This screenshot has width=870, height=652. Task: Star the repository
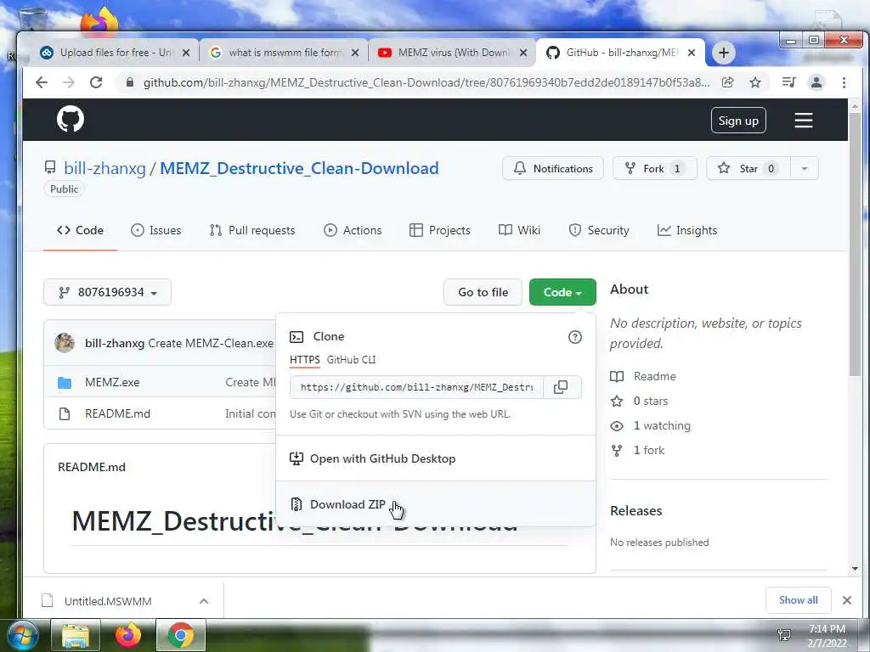point(748,169)
